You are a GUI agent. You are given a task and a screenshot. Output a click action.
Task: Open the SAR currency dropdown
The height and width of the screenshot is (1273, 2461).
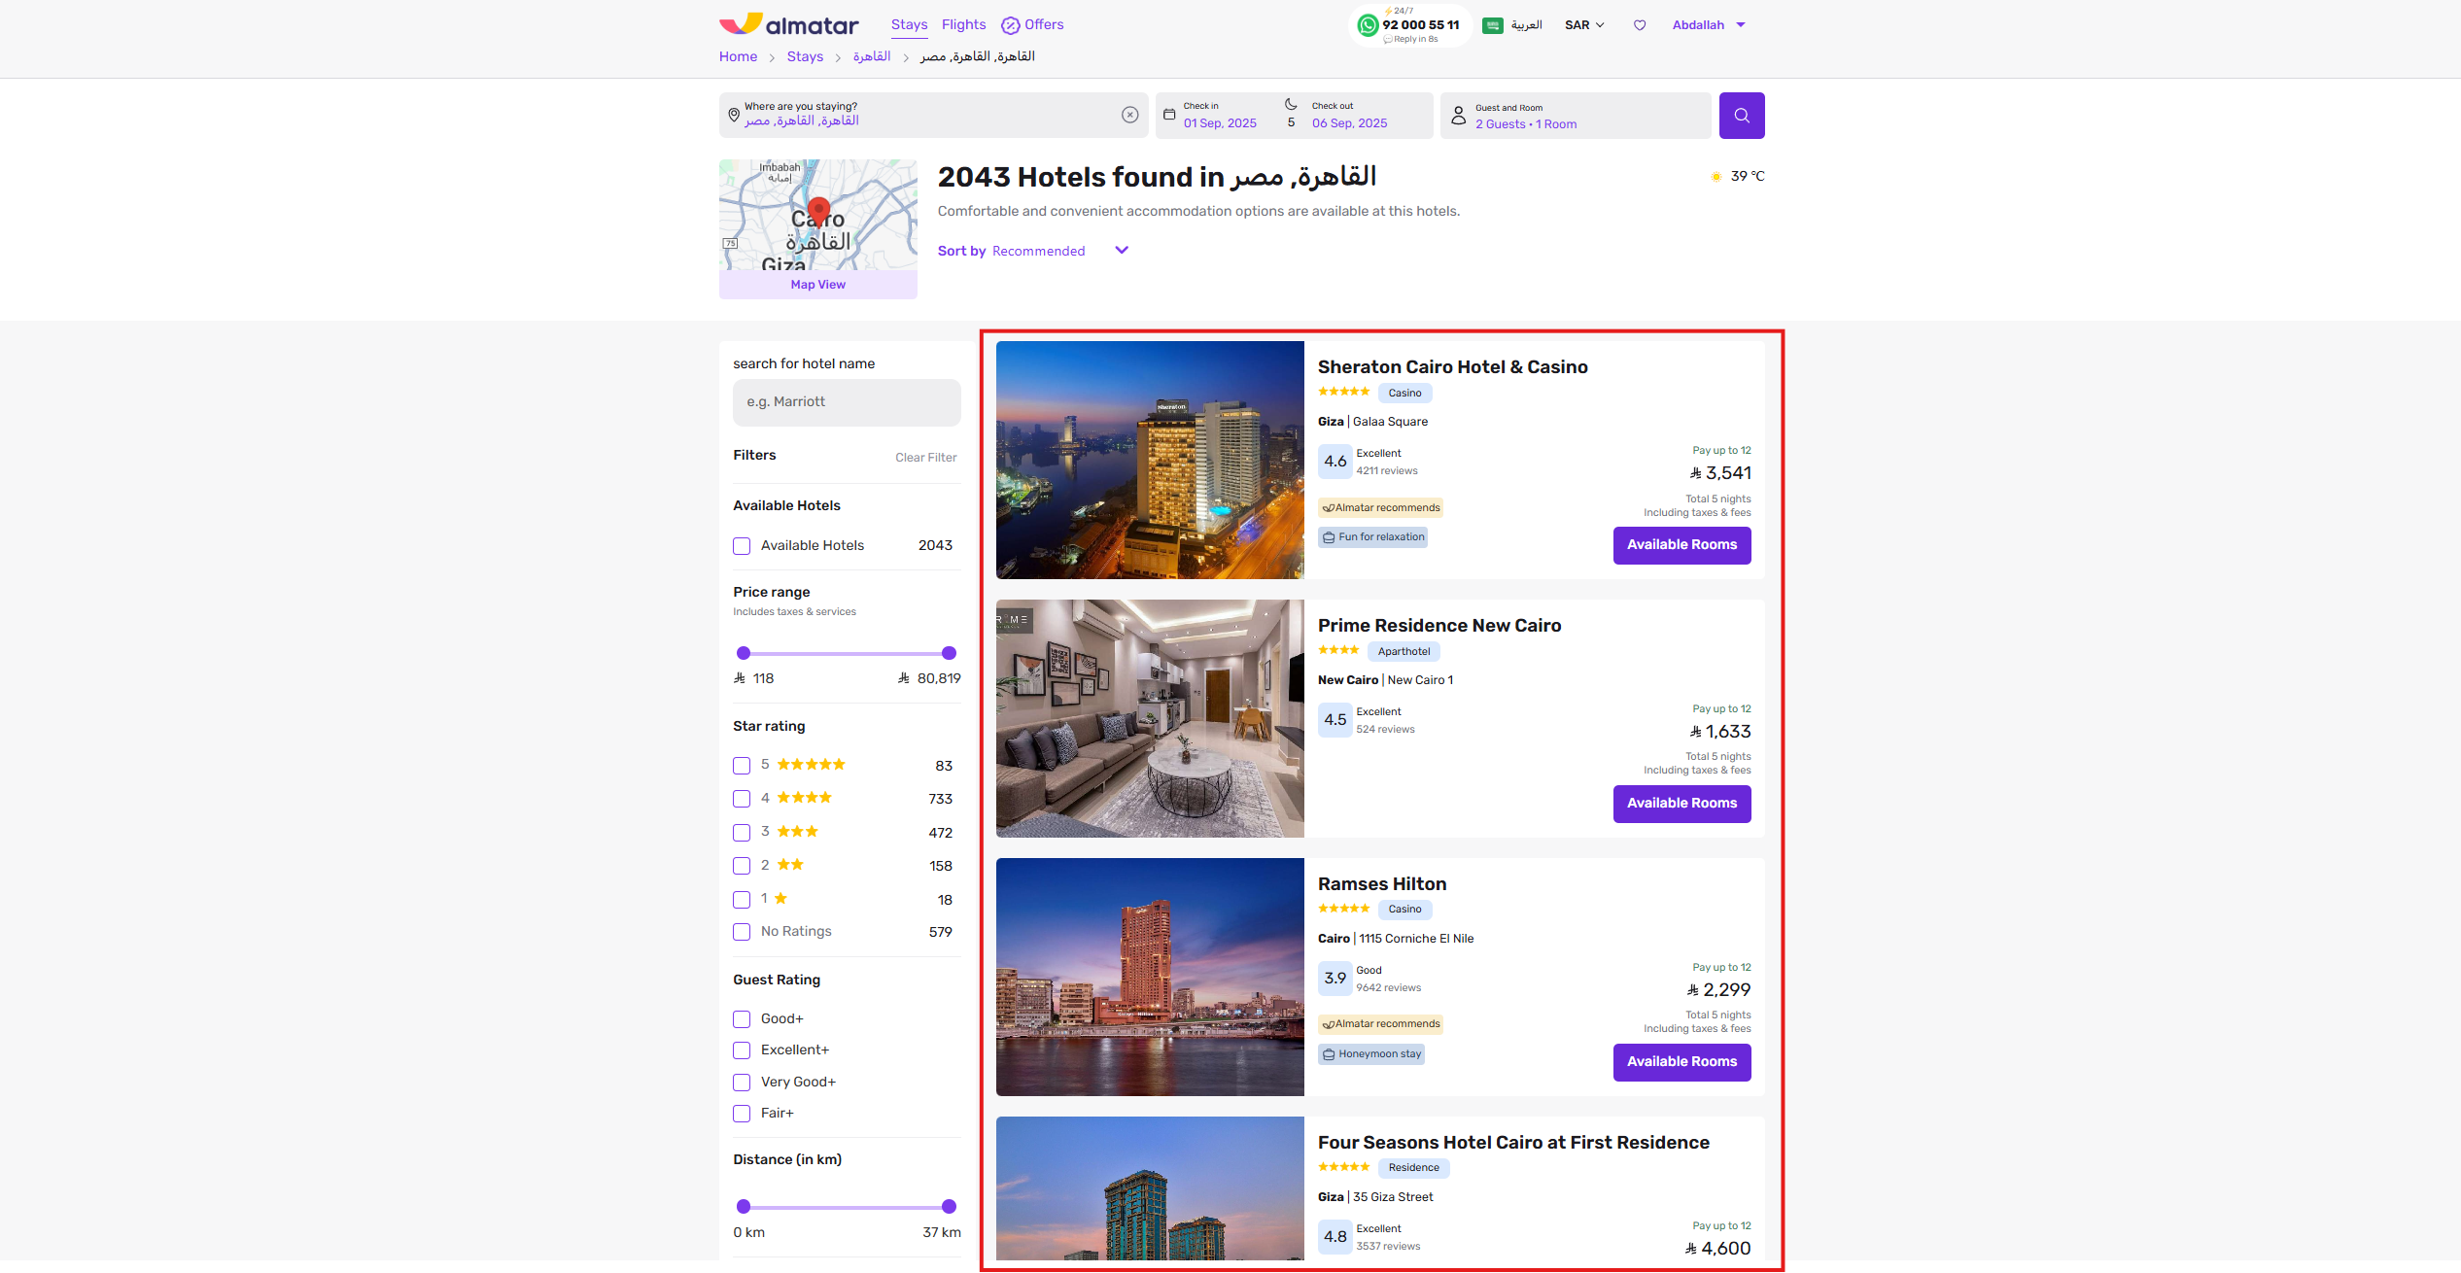coord(1584,25)
